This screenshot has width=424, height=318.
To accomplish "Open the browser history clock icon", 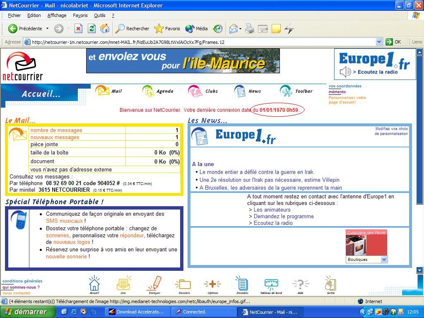I will pos(218,29).
